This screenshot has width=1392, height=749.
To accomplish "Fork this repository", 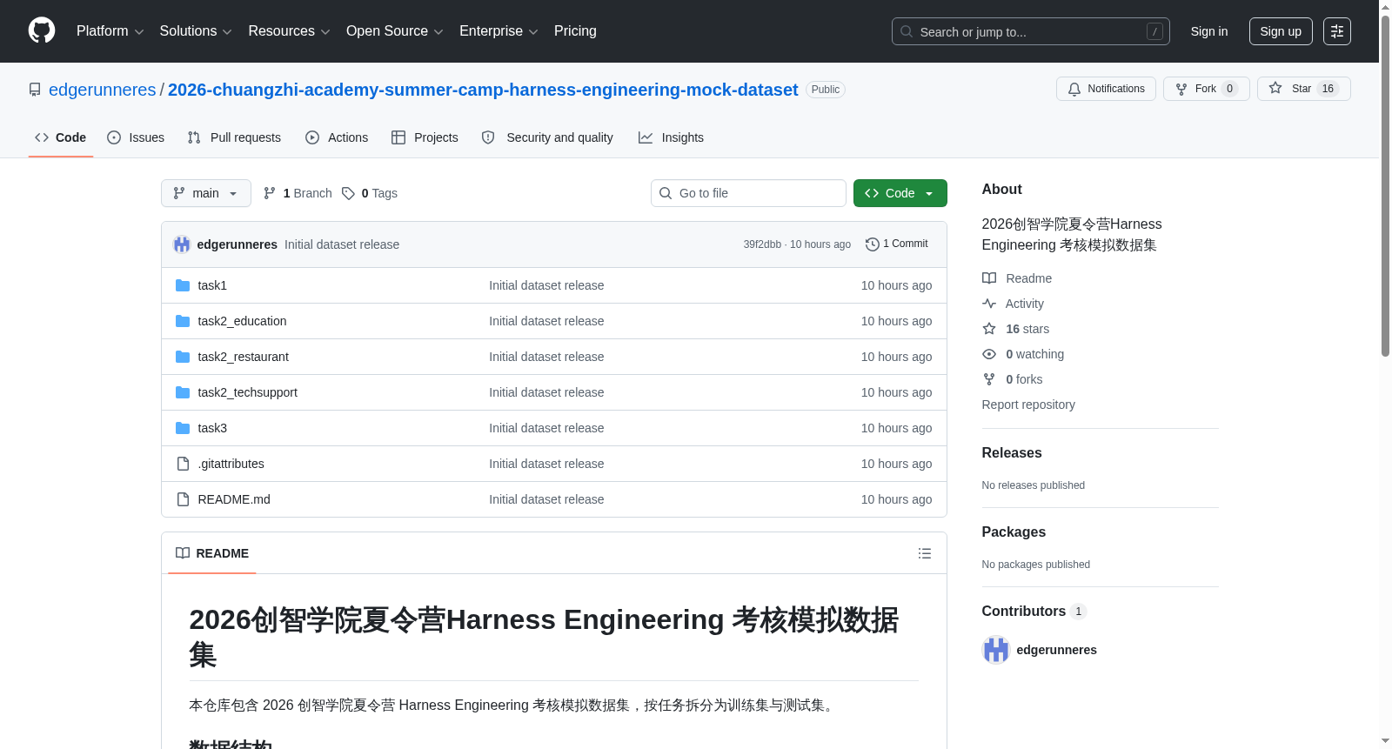I will point(1206,89).
